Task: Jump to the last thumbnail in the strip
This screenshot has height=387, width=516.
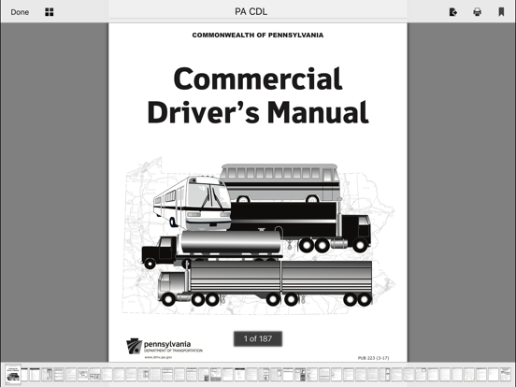Action: click(x=506, y=375)
